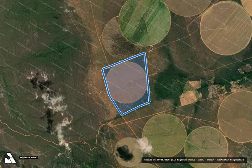Select the blue-outlined property polygon
The height and width of the screenshot is (168, 252).
[x=126, y=84]
